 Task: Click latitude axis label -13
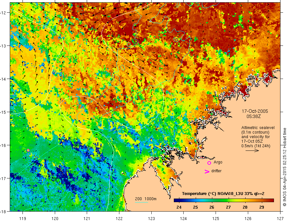[3, 46]
